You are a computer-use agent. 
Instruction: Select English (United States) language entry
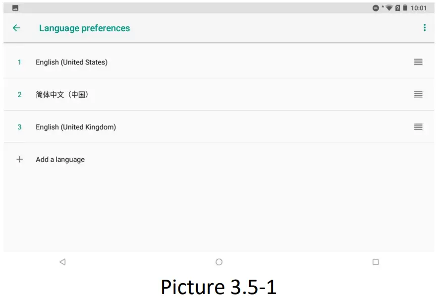click(71, 62)
